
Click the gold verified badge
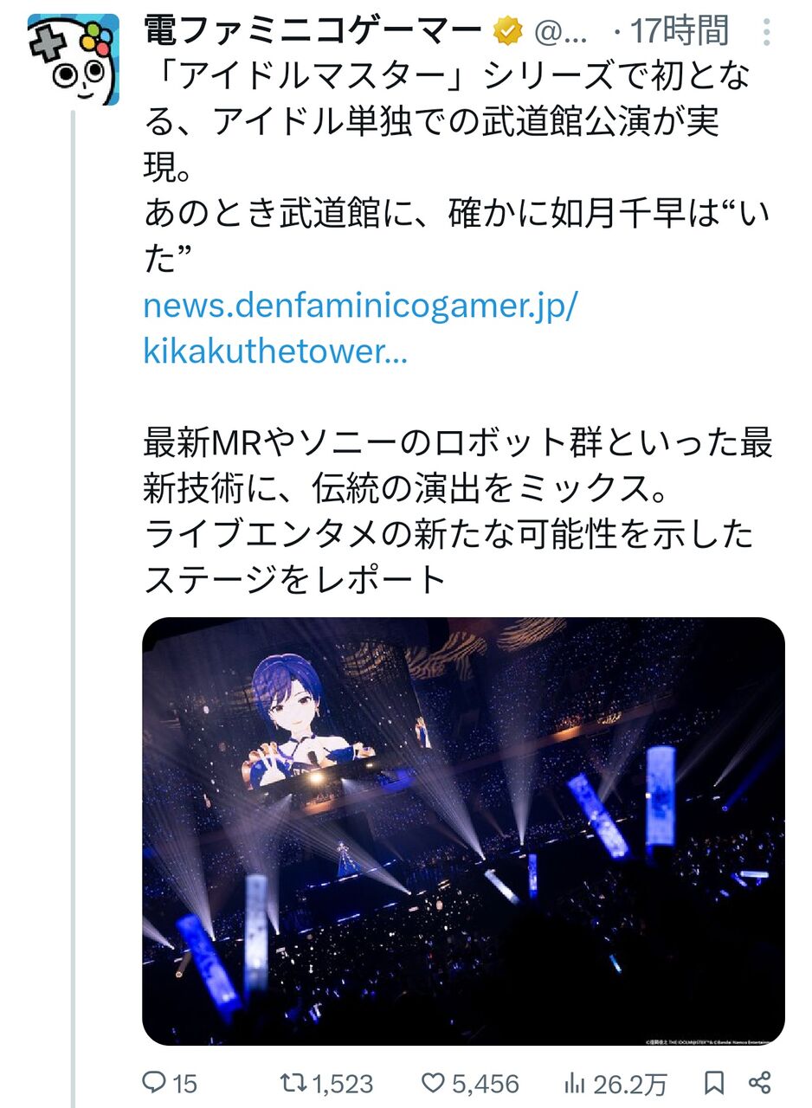point(508,33)
